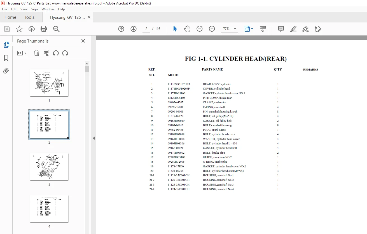This screenshot has height=234, width=367.
Task: Collapse the navigation pane with the arrow
Action: coord(94,138)
